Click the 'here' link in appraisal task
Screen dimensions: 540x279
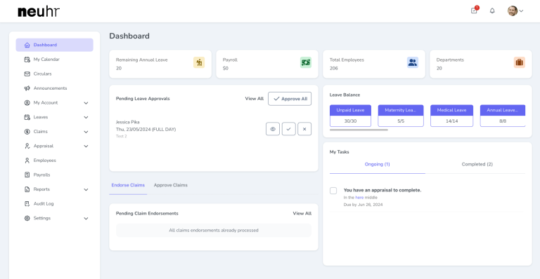(359, 197)
